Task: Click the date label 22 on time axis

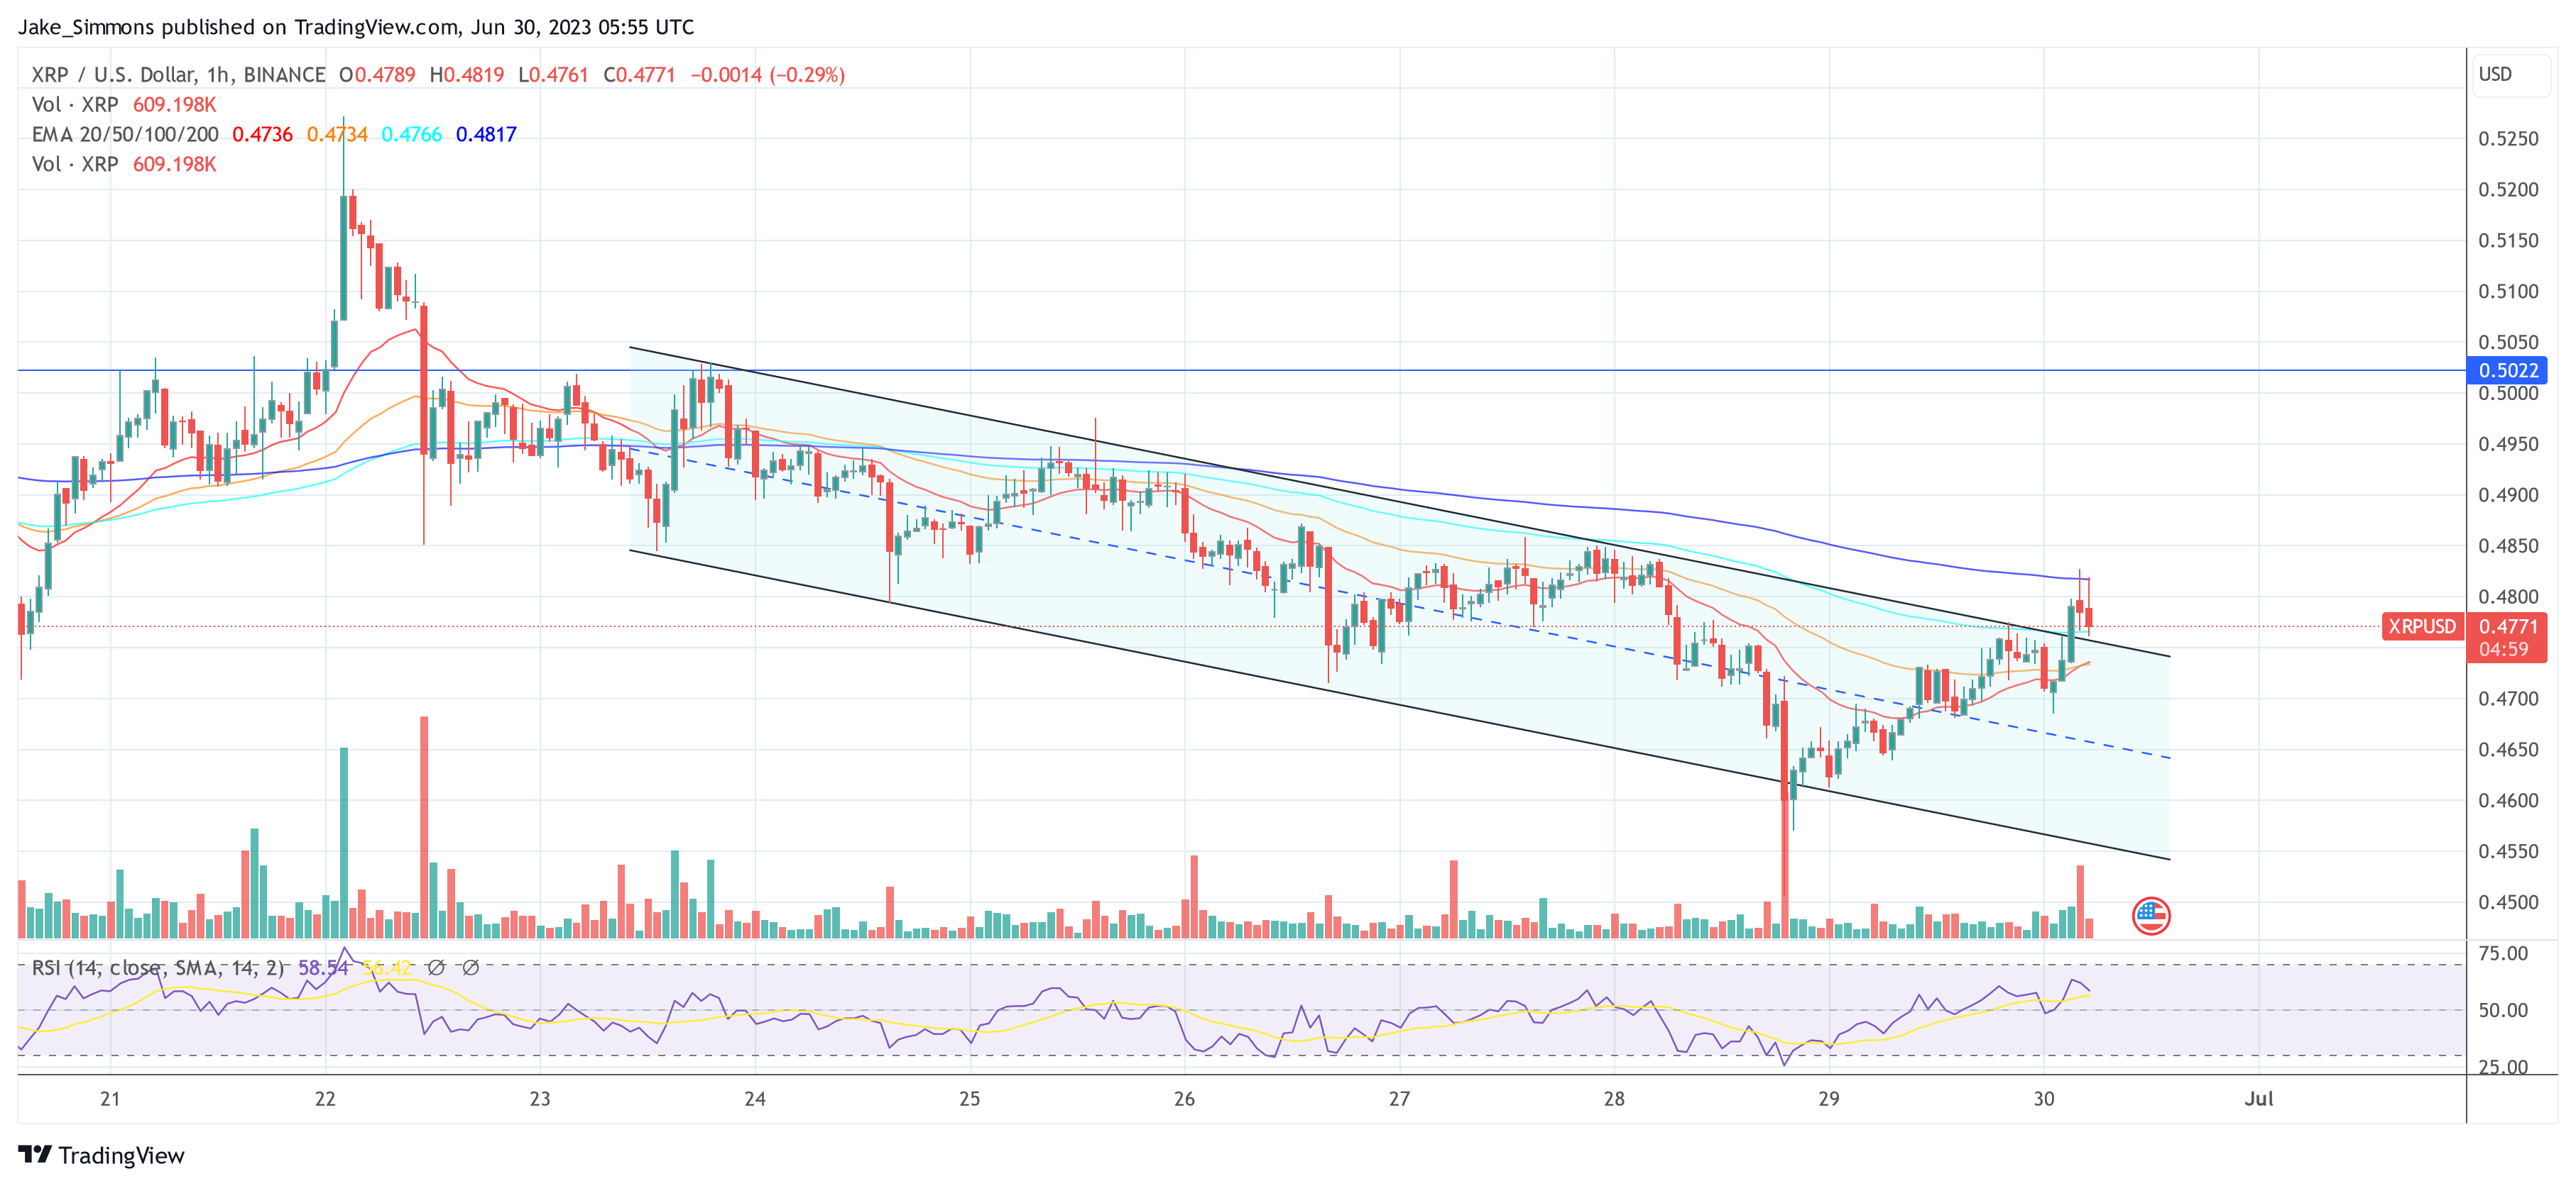Action: point(325,1099)
